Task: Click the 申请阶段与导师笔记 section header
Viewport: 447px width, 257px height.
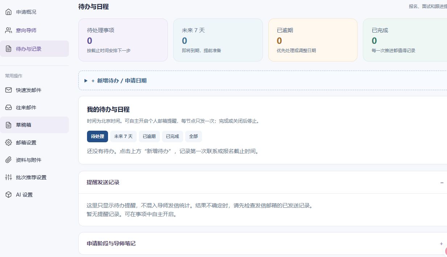Action: tap(263, 244)
